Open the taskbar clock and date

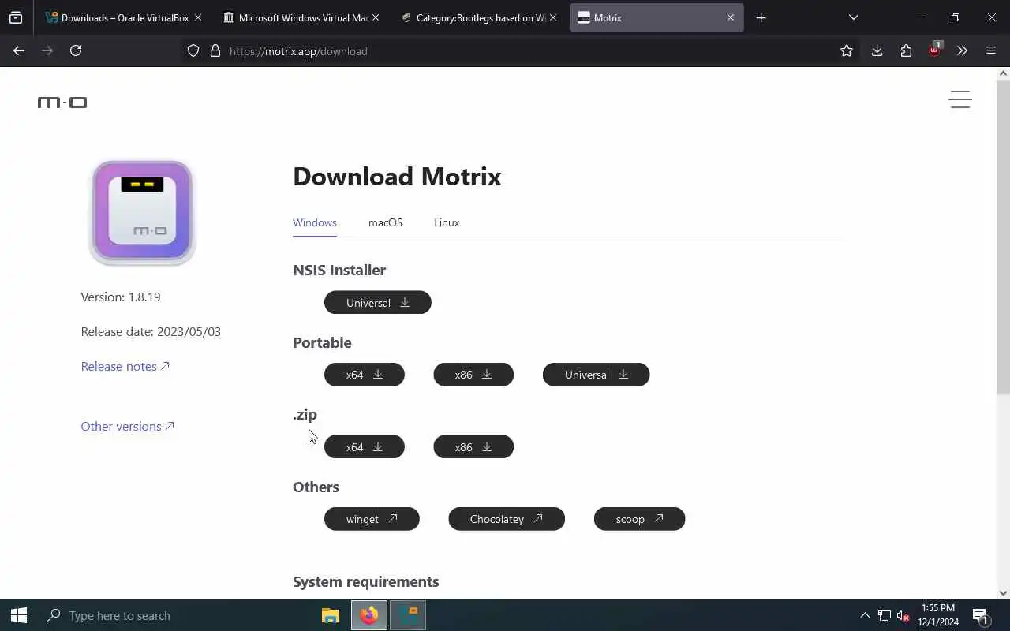tap(938, 615)
